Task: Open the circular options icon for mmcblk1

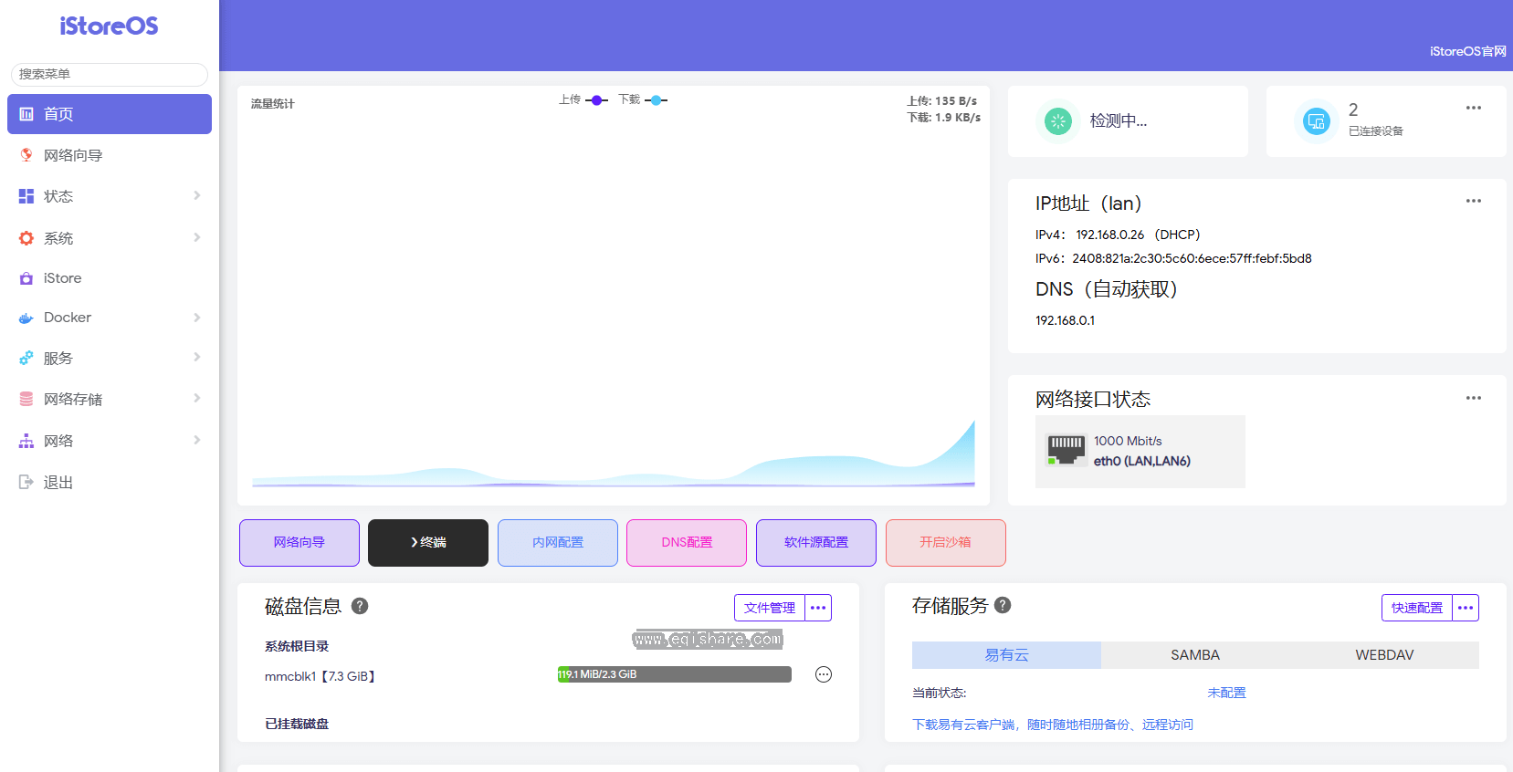Action: pos(823,674)
